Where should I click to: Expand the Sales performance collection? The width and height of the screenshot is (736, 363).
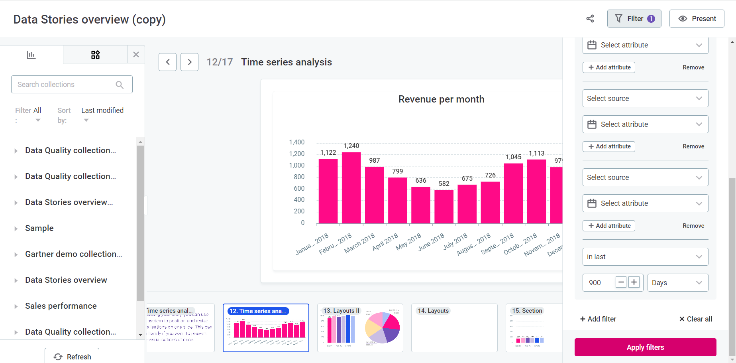(x=16, y=306)
